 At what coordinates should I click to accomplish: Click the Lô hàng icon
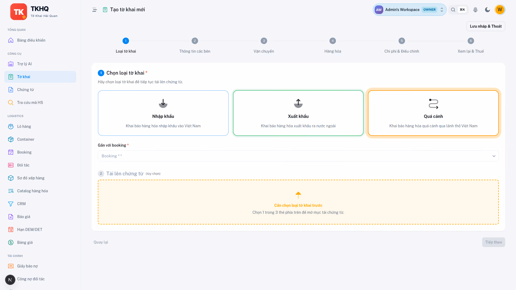pyautogui.click(x=11, y=126)
